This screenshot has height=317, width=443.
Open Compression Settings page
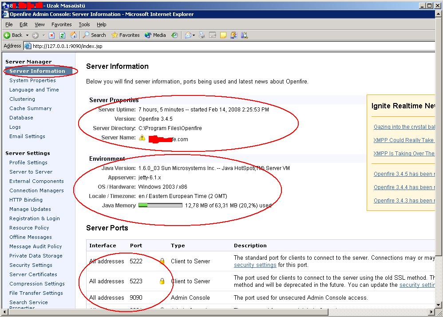(37, 284)
